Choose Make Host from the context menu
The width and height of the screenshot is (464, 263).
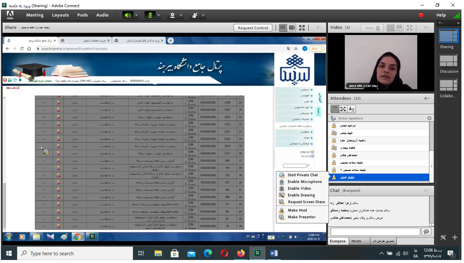click(x=303, y=210)
